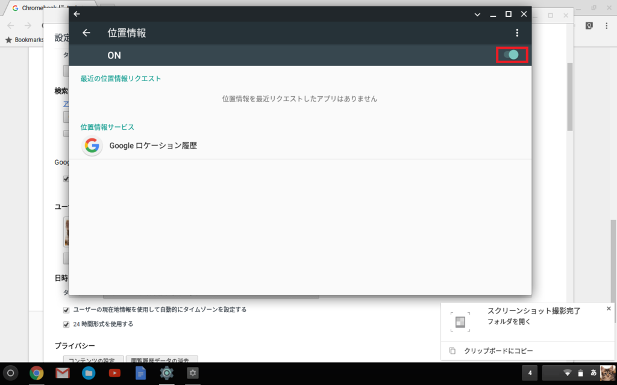This screenshot has width=617, height=385.
Task: Open the Files app from the shelf
Action: 88,373
